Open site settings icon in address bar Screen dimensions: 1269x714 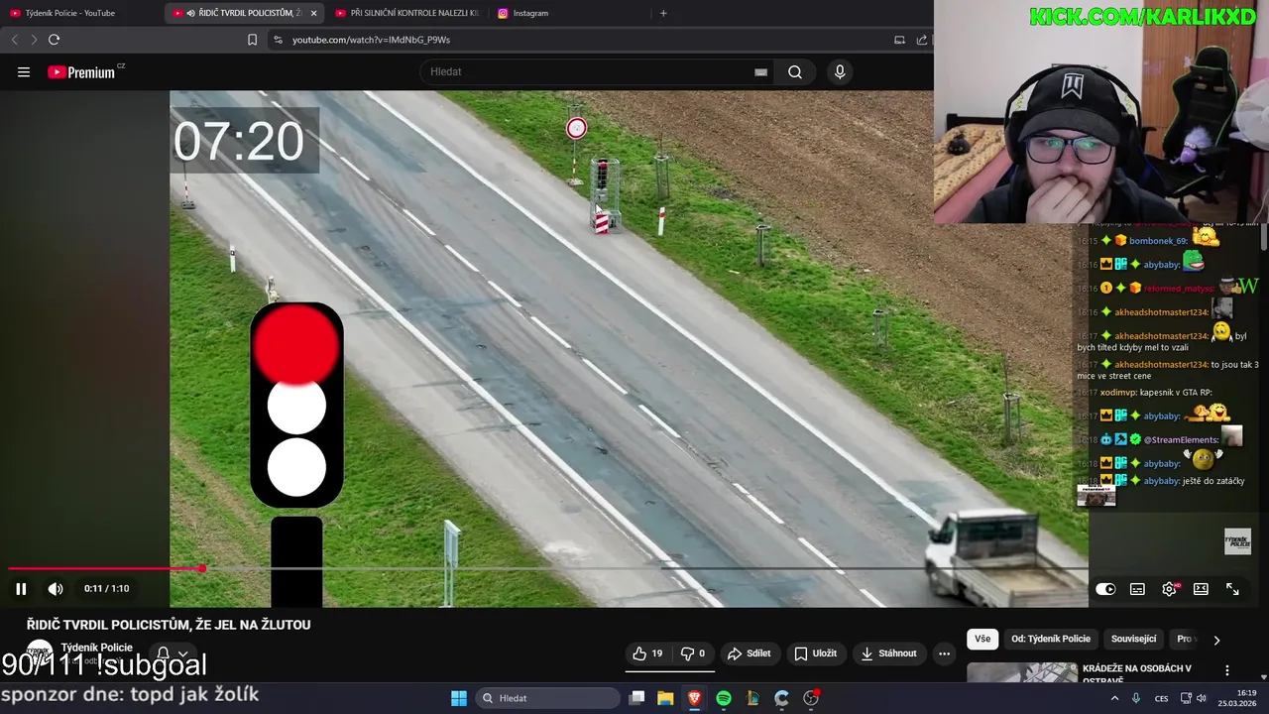click(x=278, y=40)
